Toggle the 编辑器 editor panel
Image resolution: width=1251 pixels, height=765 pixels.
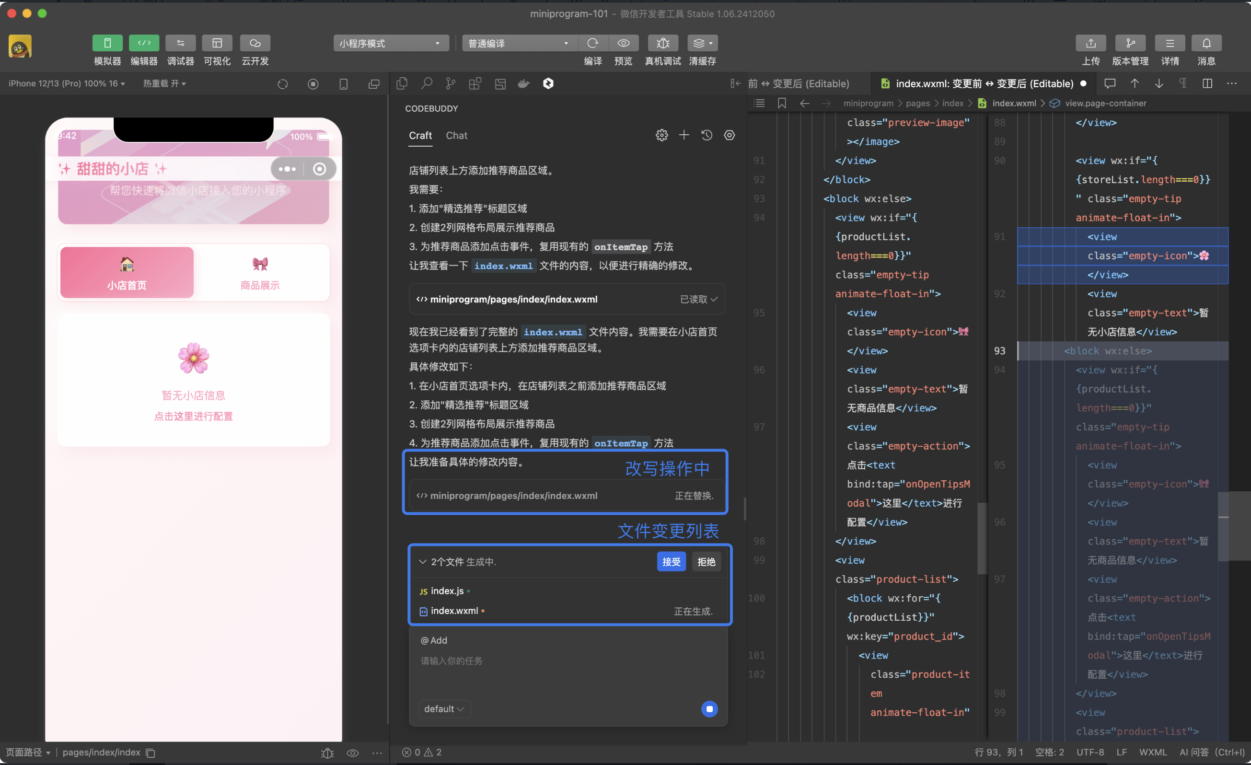tap(144, 43)
